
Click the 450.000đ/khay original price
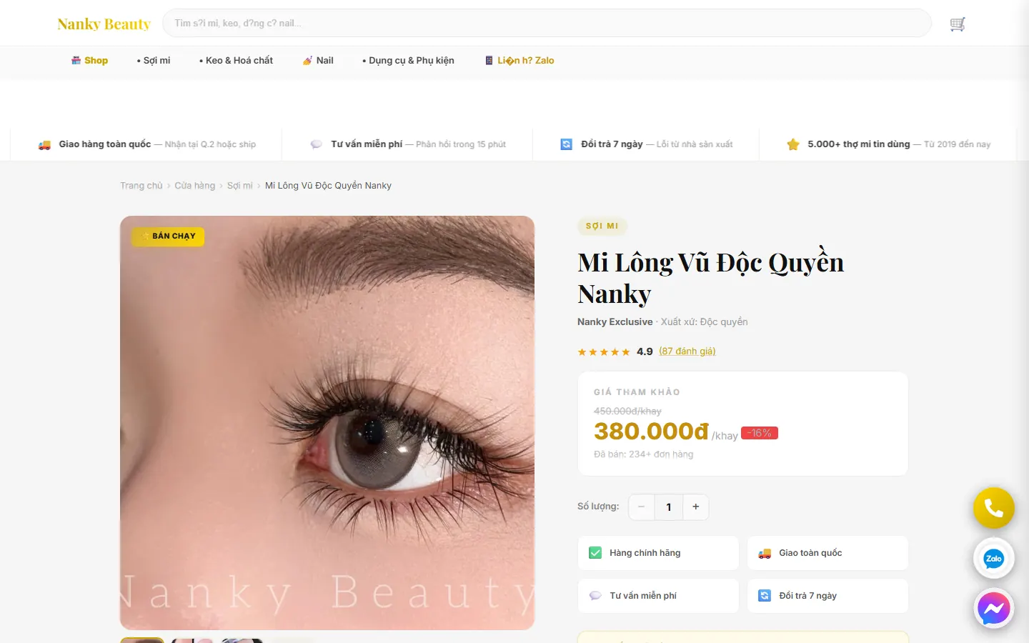pos(627,412)
